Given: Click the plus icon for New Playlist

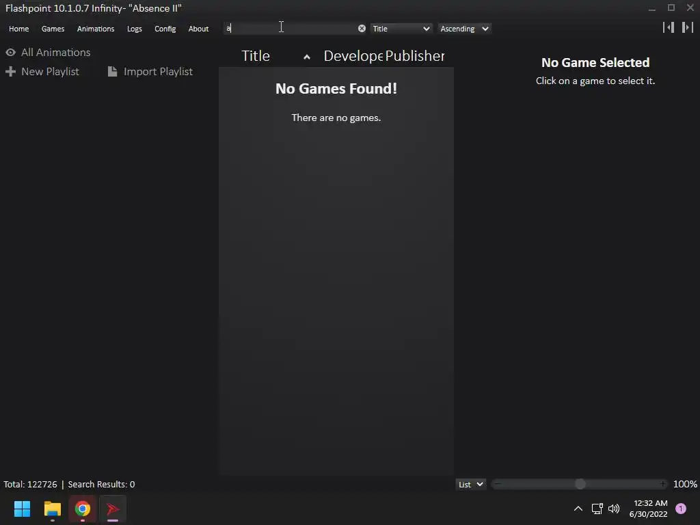Looking at the screenshot, I should [x=11, y=71].
